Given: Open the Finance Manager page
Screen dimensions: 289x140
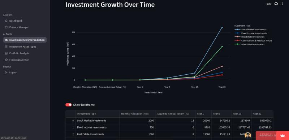Looking at the screenshot, I should click(x=25, y=27).
